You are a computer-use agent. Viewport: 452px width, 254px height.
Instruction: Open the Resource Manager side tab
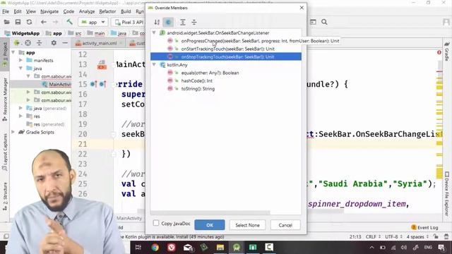click(x=5, y=99)
